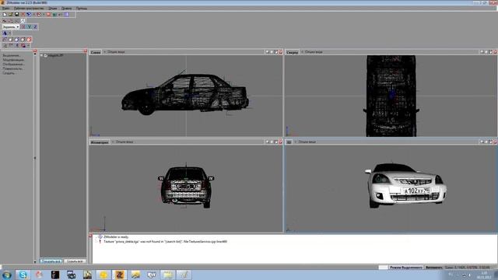Open a file with the folder toolbar icon

click(10, 14)
